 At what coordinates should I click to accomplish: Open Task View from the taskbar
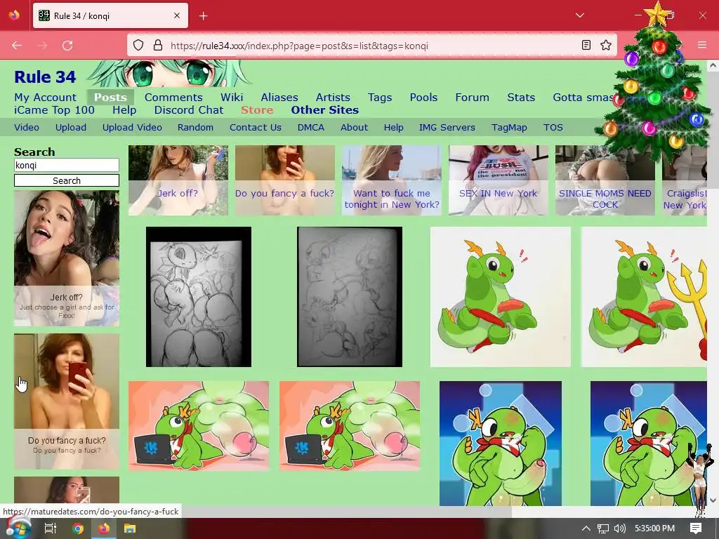coord(50,528)
